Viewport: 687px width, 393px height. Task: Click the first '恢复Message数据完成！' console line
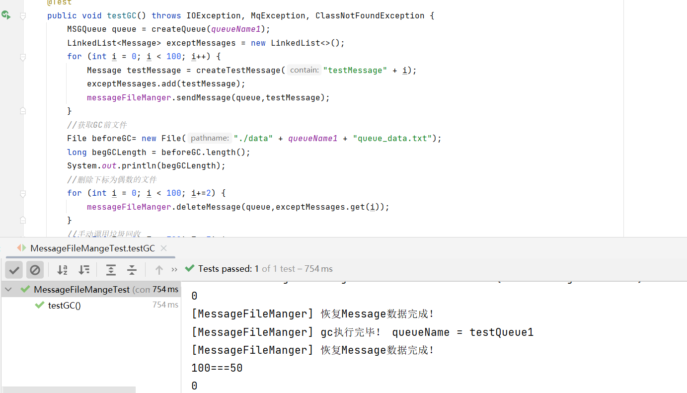(313, 314)
